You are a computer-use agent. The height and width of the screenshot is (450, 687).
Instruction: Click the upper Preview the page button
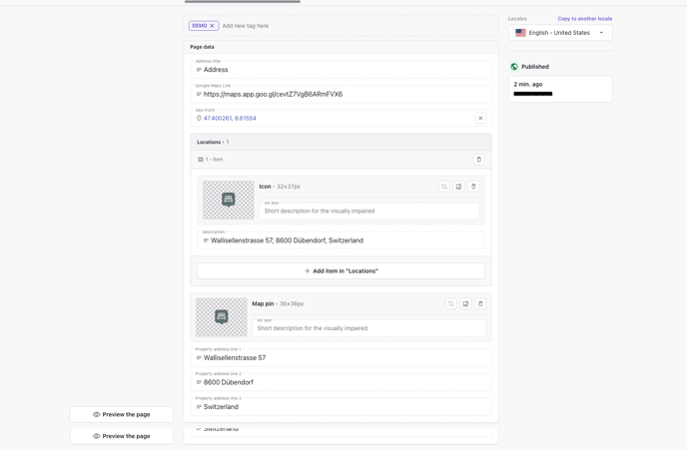(122, 414)
